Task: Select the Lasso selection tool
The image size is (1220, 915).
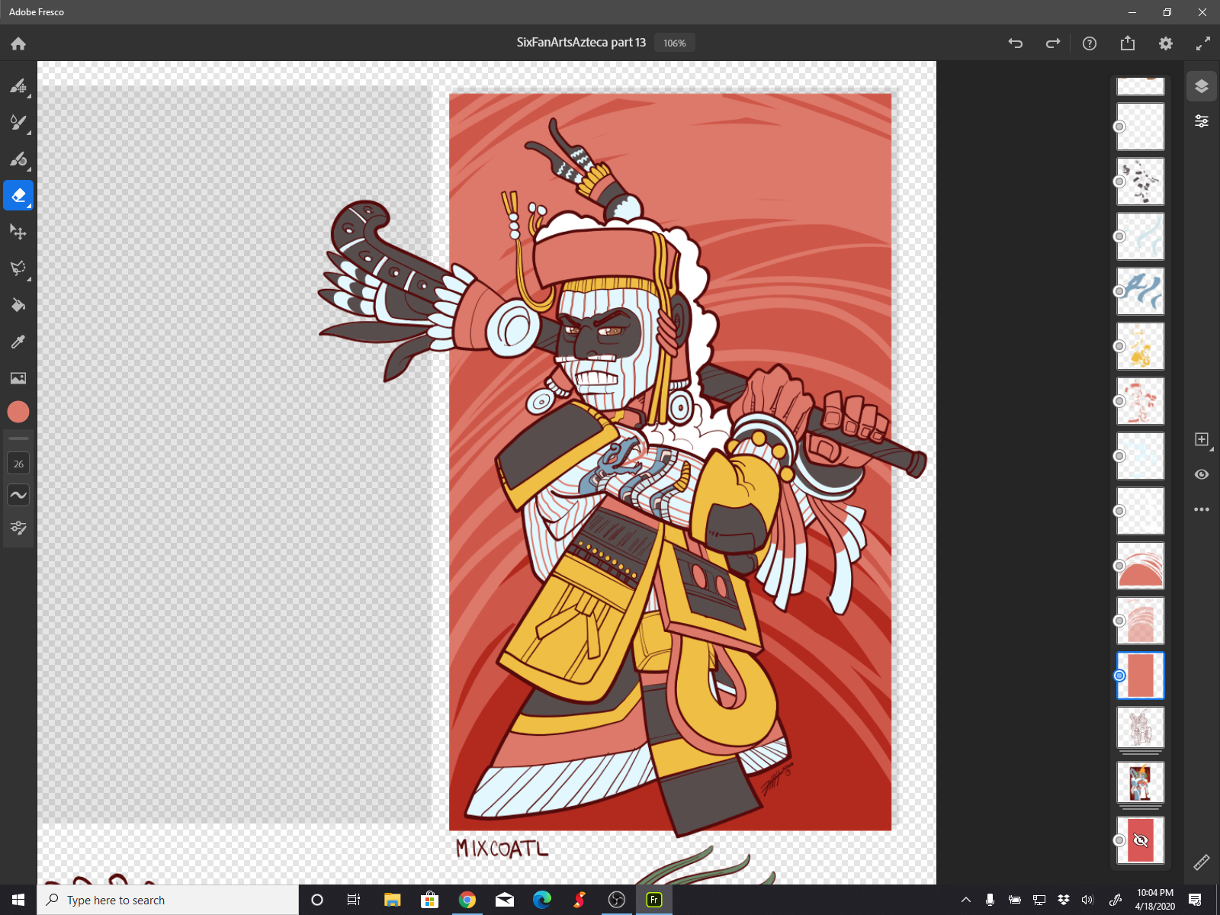Action: (18, 268)
